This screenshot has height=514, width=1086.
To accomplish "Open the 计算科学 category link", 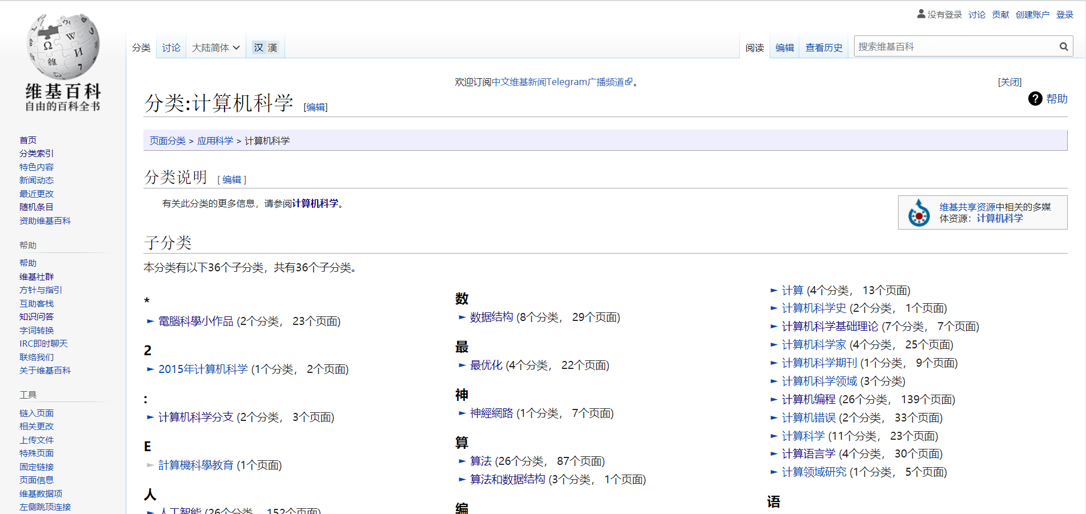I will [x=803, y=436].
